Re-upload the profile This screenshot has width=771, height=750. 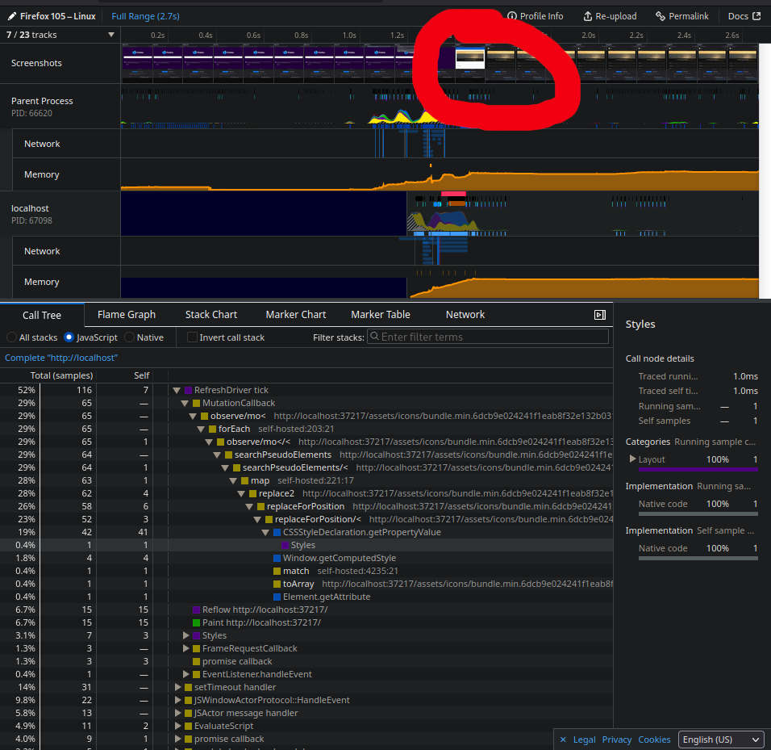click(610, 15)
